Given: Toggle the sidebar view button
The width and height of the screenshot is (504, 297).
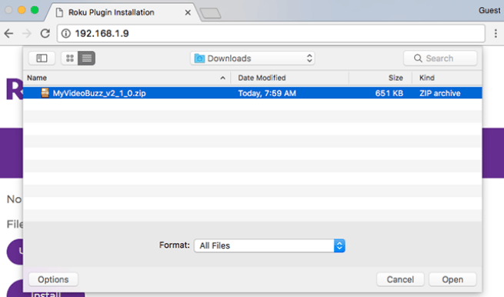Looking at the screenshot, I should (x=42, y=58).
